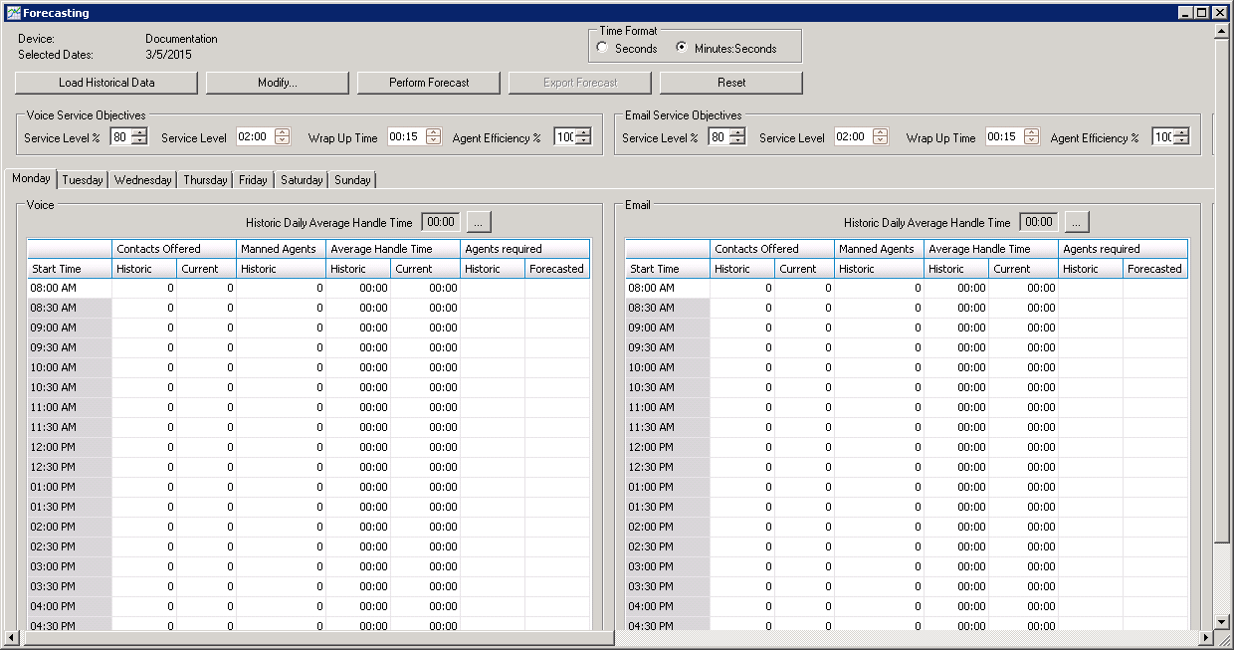Select the Seconds time format option
The width and height of the screenshot is (1234, 650).
coord(603,48)
